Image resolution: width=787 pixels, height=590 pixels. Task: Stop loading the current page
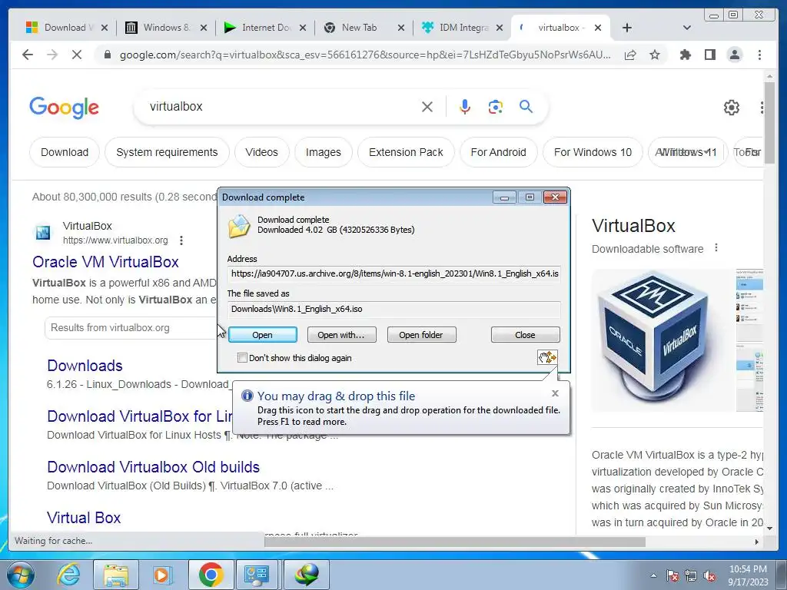tap(76, 55)
